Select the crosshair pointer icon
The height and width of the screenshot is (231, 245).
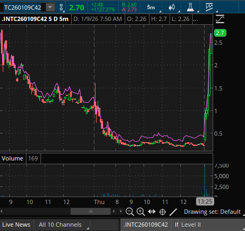pyautogui.click(x=162, y=212)
